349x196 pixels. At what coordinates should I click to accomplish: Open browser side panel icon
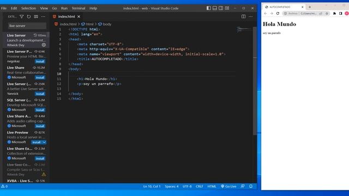(x=340, y=13)
